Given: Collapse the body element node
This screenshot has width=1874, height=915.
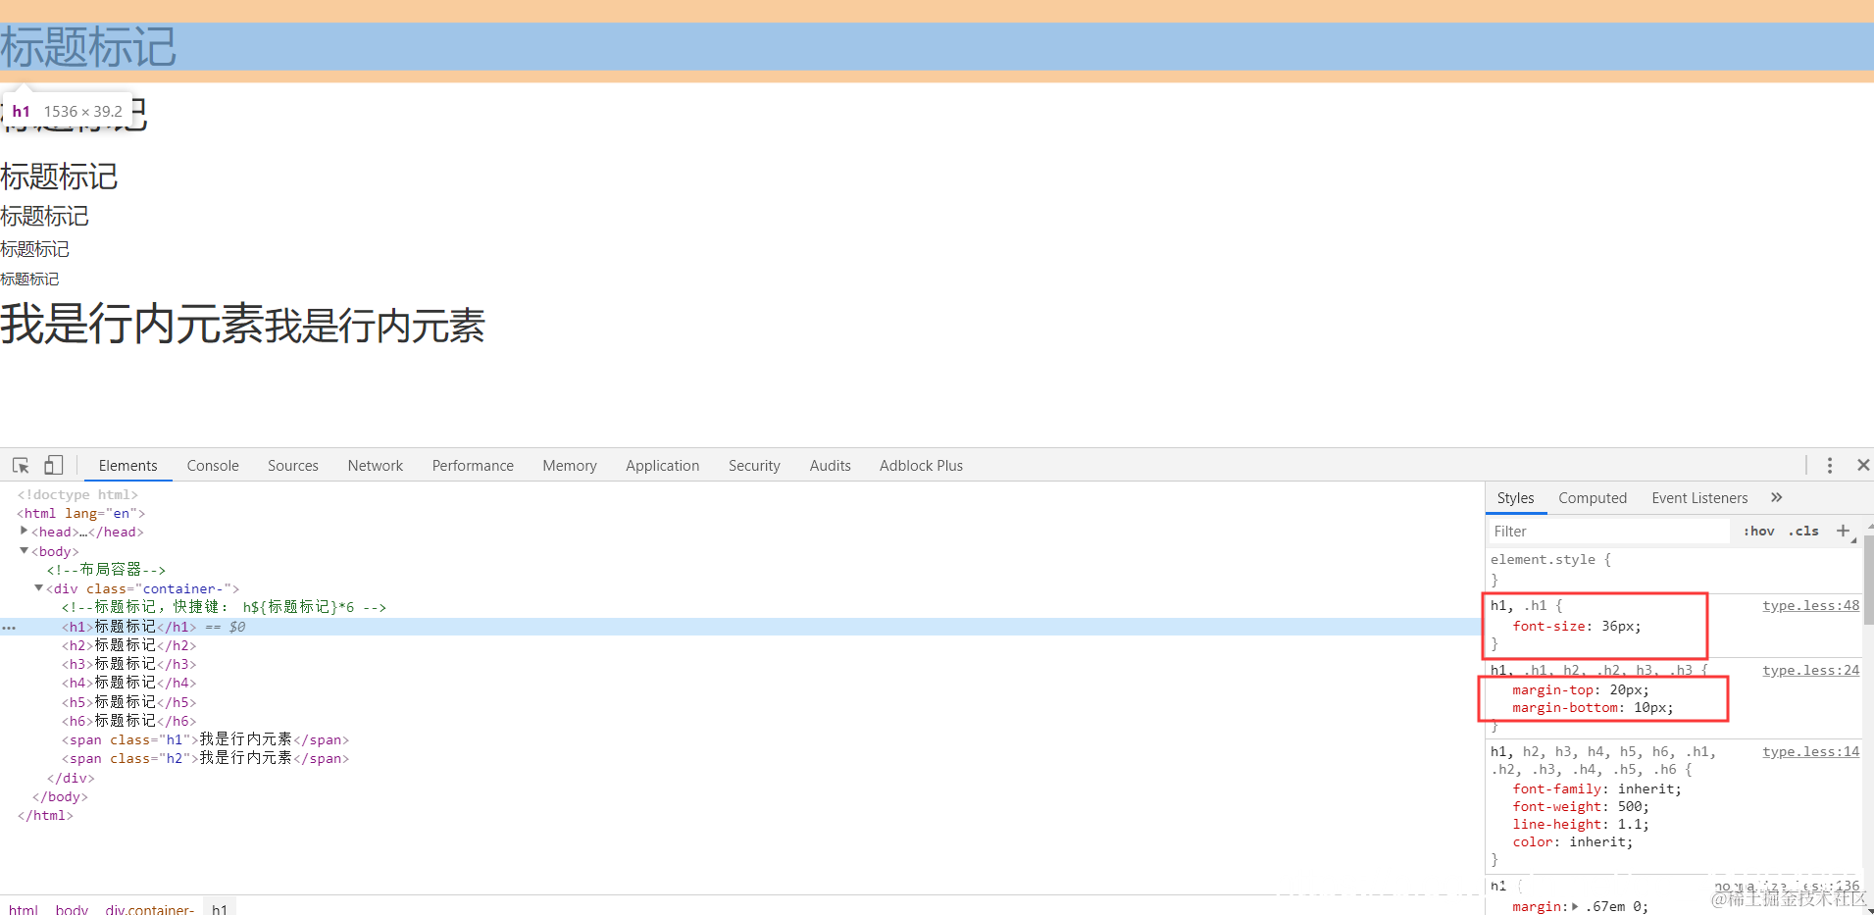Looking at the screenshot, I should 24,551.
